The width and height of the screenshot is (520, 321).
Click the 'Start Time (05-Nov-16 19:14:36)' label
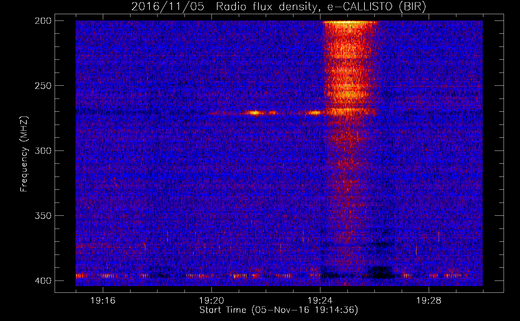pyautogui.click(x=279, y=310)
